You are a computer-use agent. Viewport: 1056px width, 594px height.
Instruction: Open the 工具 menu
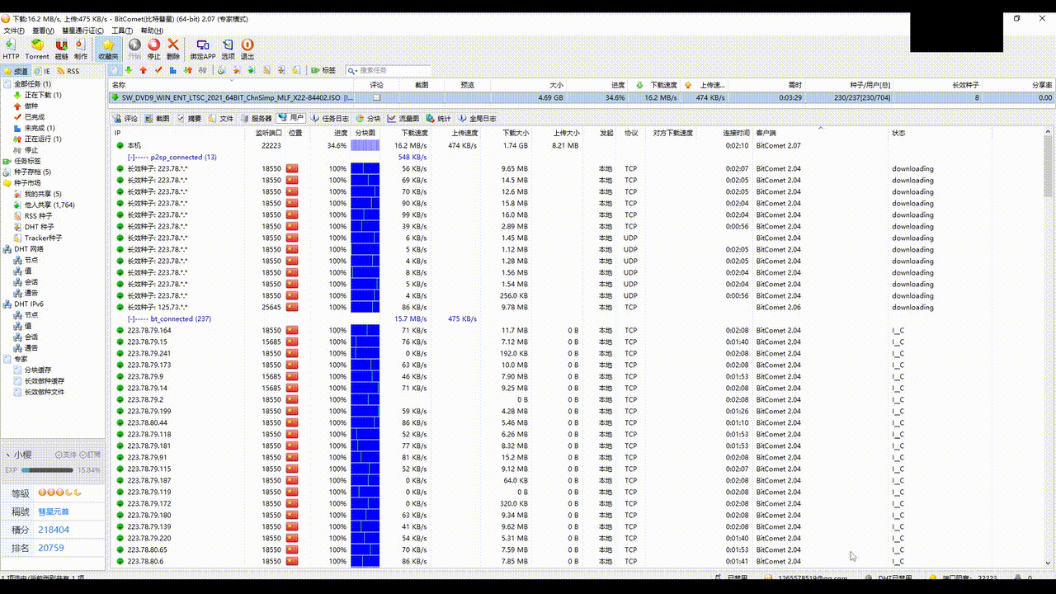[122, 31]
